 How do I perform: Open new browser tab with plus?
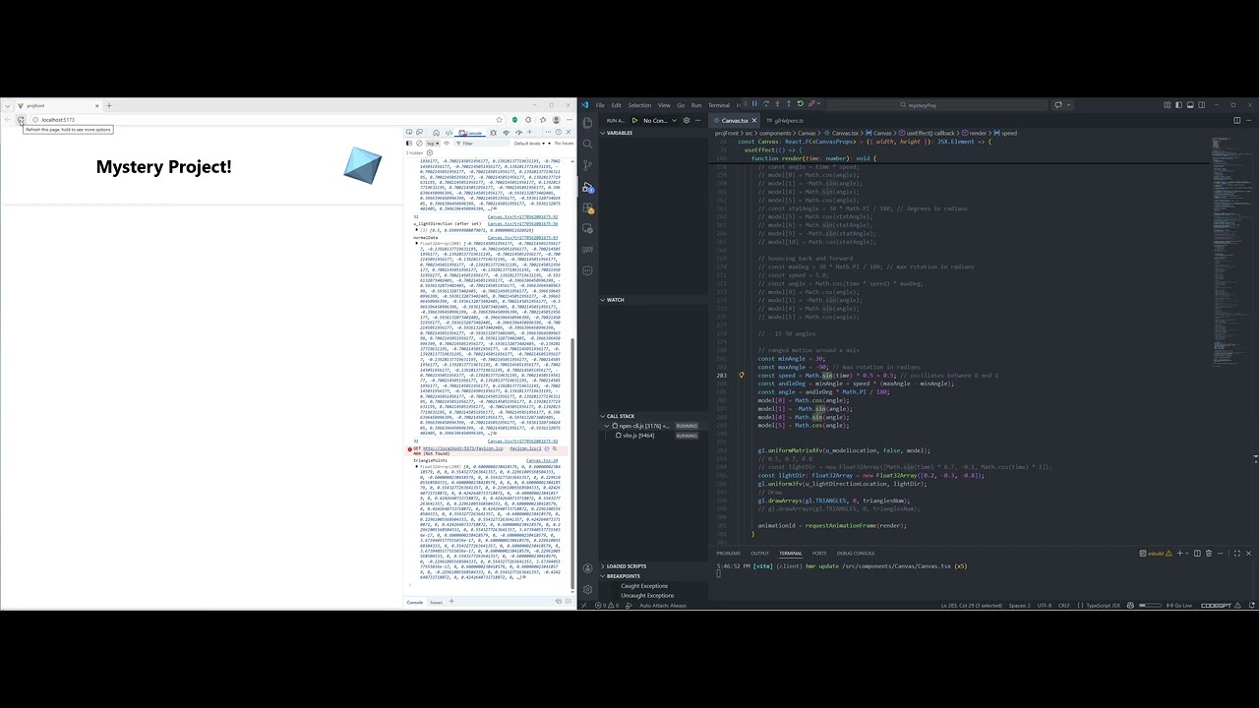coord(108,105)
